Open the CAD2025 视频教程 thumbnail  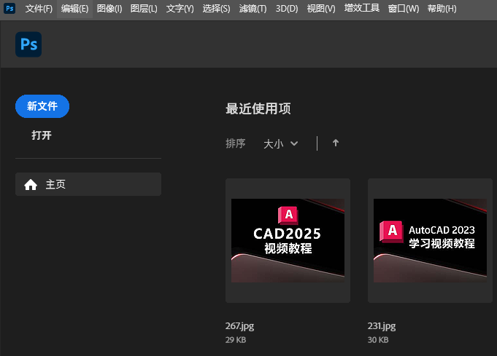(x=288, y=240)
